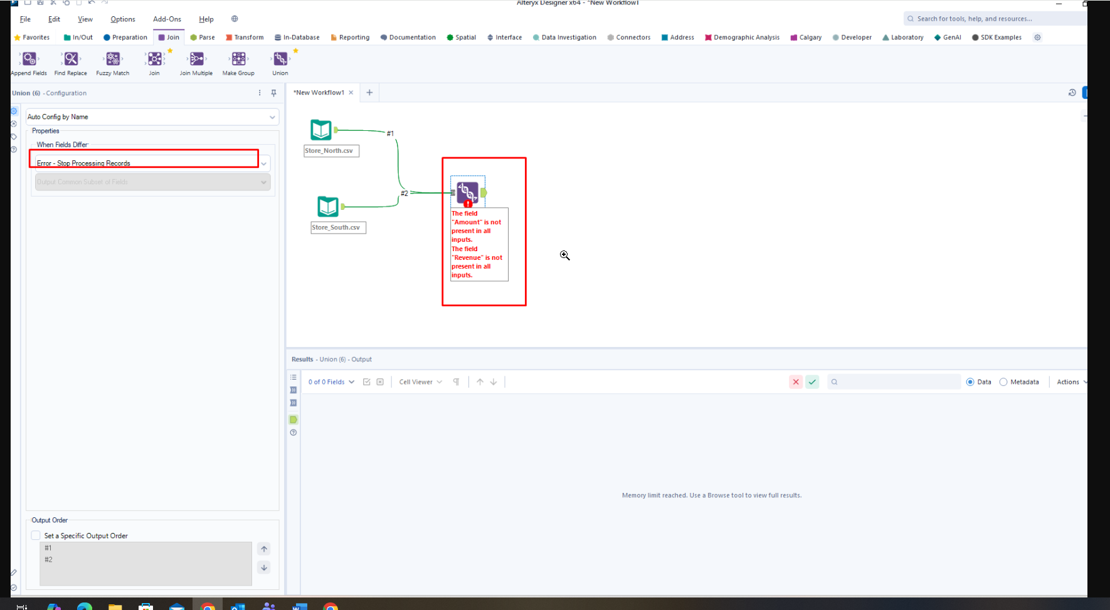Select the Join Multiple tool icon
This screenshot has width=1110, height=610.
click(x=196, y=59)
